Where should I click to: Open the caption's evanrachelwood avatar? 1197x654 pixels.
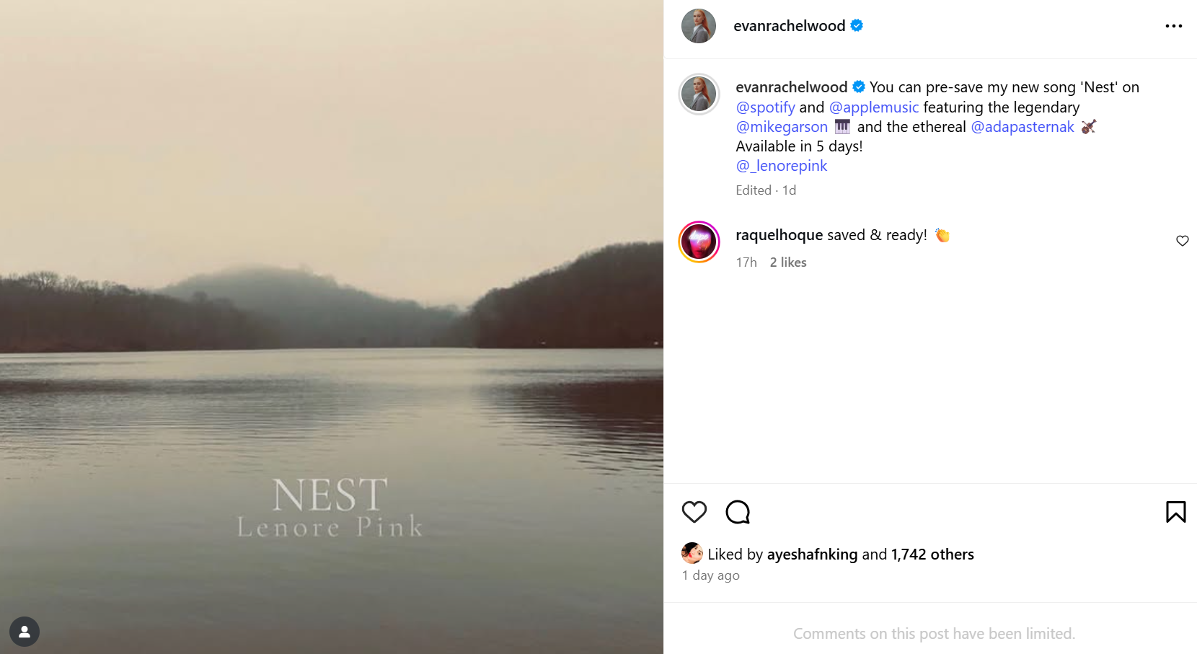pyautogui.click(x=699, y=94)
